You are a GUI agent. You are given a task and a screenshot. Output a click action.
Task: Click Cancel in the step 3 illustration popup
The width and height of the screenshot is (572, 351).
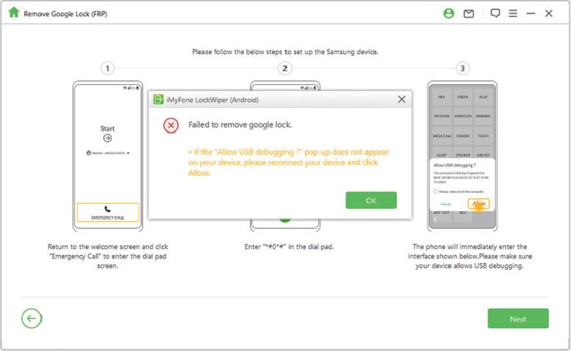(445, 204)
